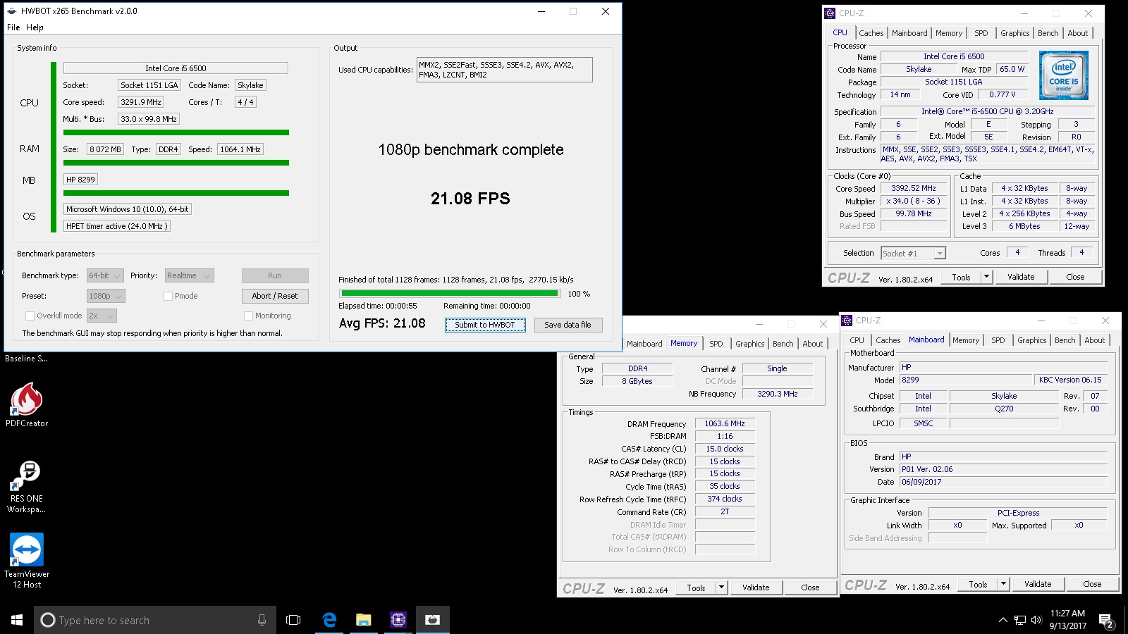Open the Benchmark type 64-bit dropdown
This screenshot has height=634, width=1128.
105,275
